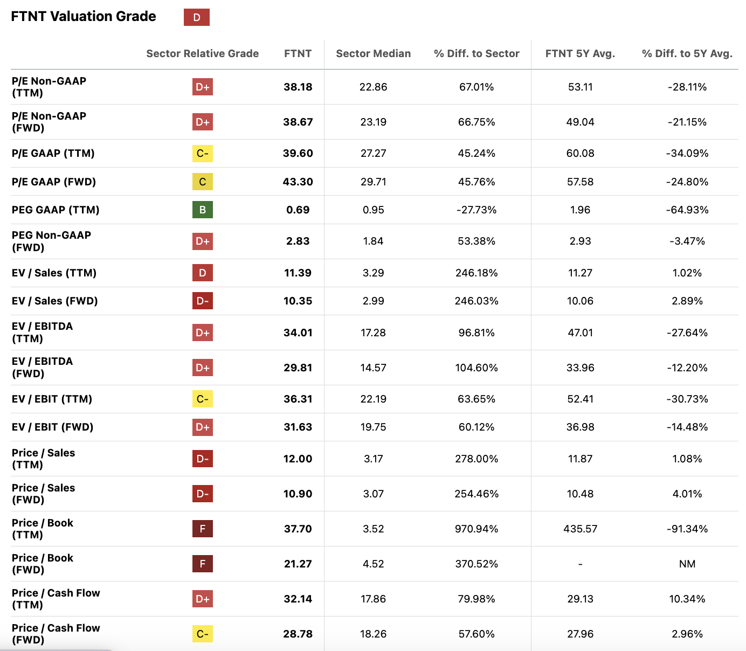Click the % Diff. to Sector column header
746x651 pixels.
[476, 53]
